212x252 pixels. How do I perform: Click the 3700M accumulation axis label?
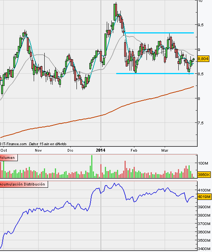click(204, 224)
